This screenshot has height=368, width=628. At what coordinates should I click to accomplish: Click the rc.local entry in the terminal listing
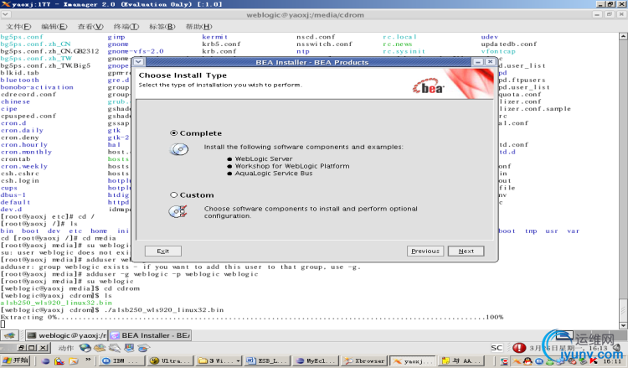pyautogui.click(x=399, y=37)
